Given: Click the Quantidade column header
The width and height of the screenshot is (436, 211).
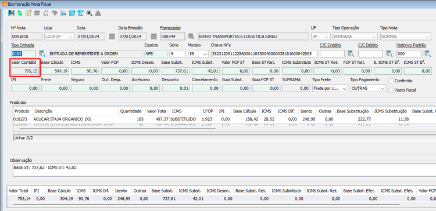Looking at the screenshot, I should [132, 111].
